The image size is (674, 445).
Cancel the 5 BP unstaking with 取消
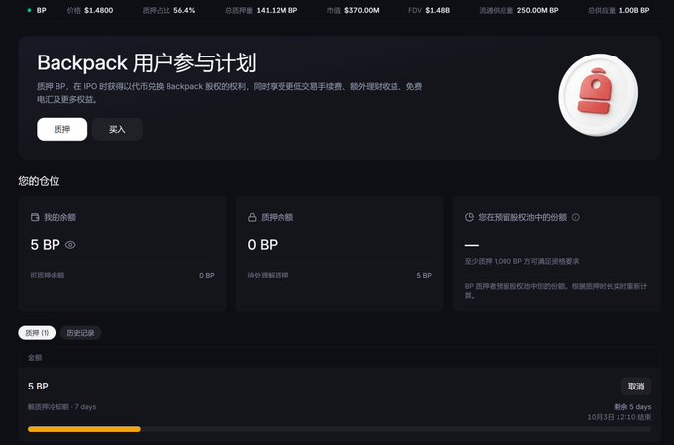[636, 387]
